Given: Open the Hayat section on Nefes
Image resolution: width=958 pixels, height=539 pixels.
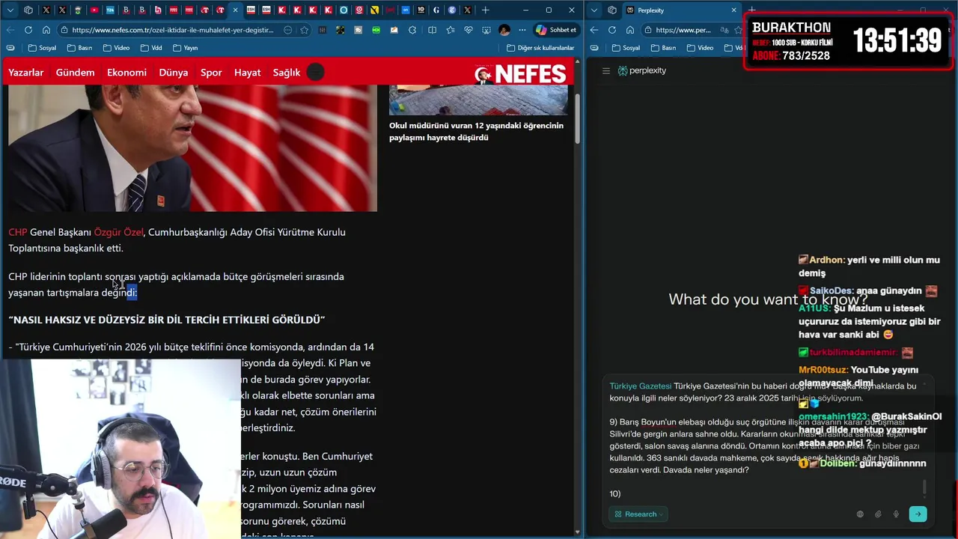Looking at the screenshot, I should 248,73.
